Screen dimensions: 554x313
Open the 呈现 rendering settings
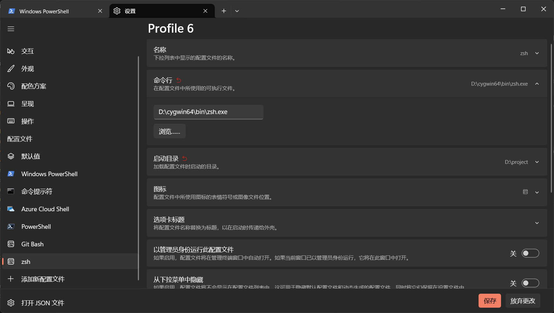pyautogui.click(x=70, y=104)
